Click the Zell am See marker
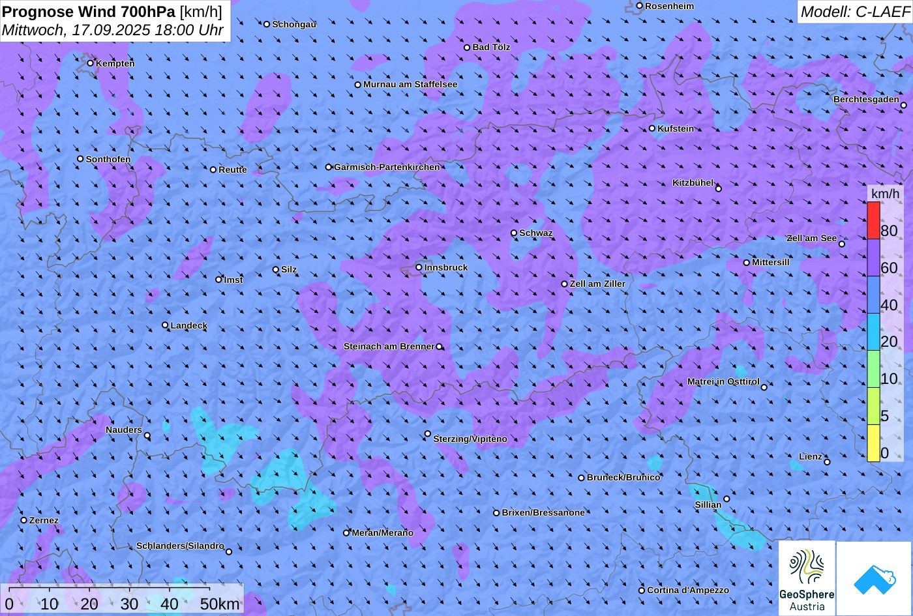This screenshot has width=913, height=616. click(842, 244)
